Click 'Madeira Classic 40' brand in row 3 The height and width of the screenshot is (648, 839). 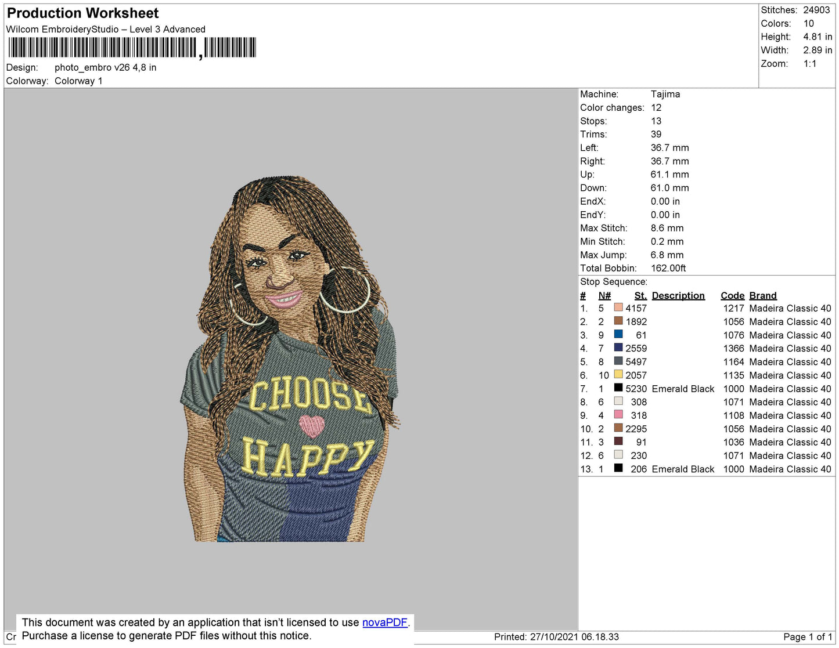pyautogui.click(x=790, y=335)
